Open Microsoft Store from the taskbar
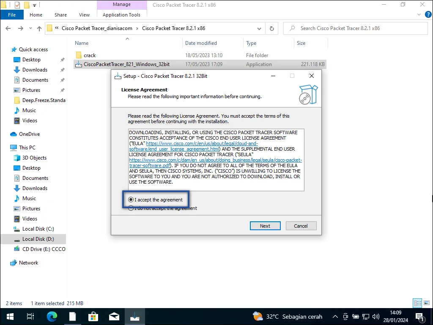This screenshot has width=433, height=325. point(93,317)
